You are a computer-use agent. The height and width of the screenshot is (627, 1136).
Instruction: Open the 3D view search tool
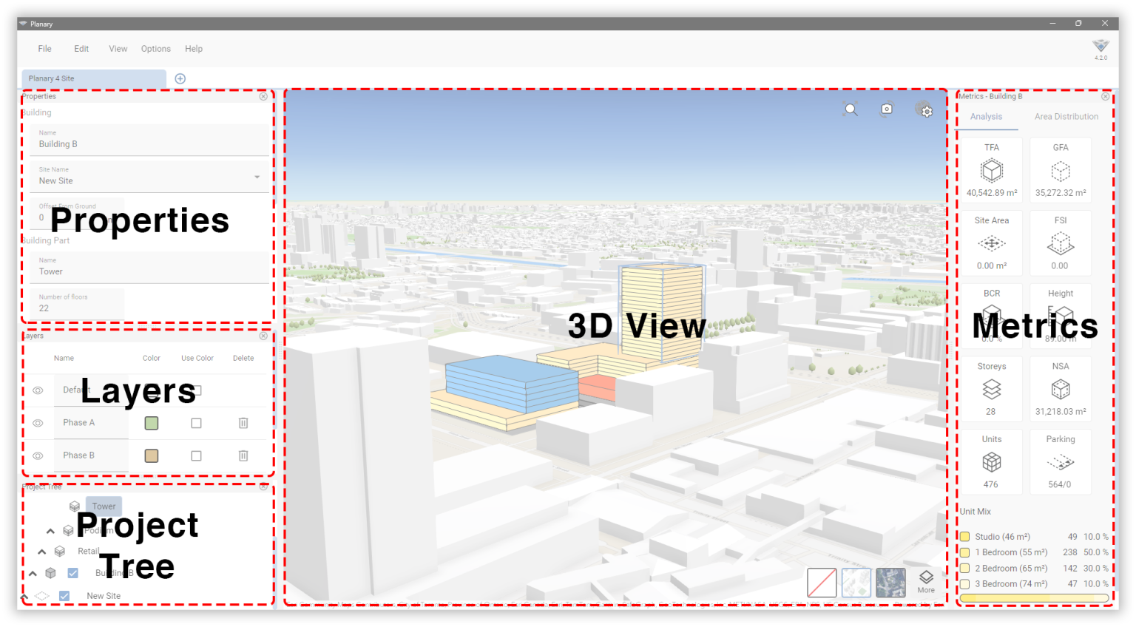[851, 109]
